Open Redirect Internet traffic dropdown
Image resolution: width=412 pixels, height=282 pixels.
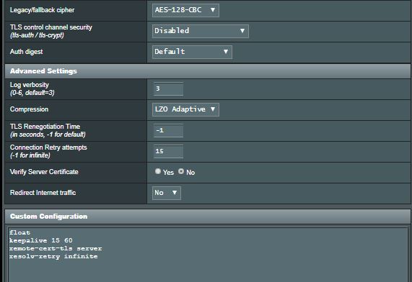(x=167, y=193)
